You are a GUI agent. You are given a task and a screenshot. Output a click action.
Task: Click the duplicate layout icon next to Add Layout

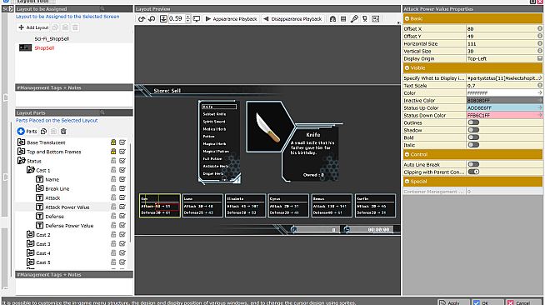[55, 27]
